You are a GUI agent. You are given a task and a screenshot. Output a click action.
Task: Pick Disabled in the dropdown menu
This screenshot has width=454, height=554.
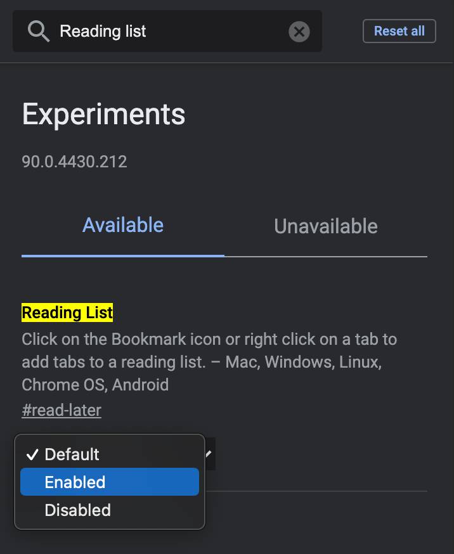[x=77, y=510]
